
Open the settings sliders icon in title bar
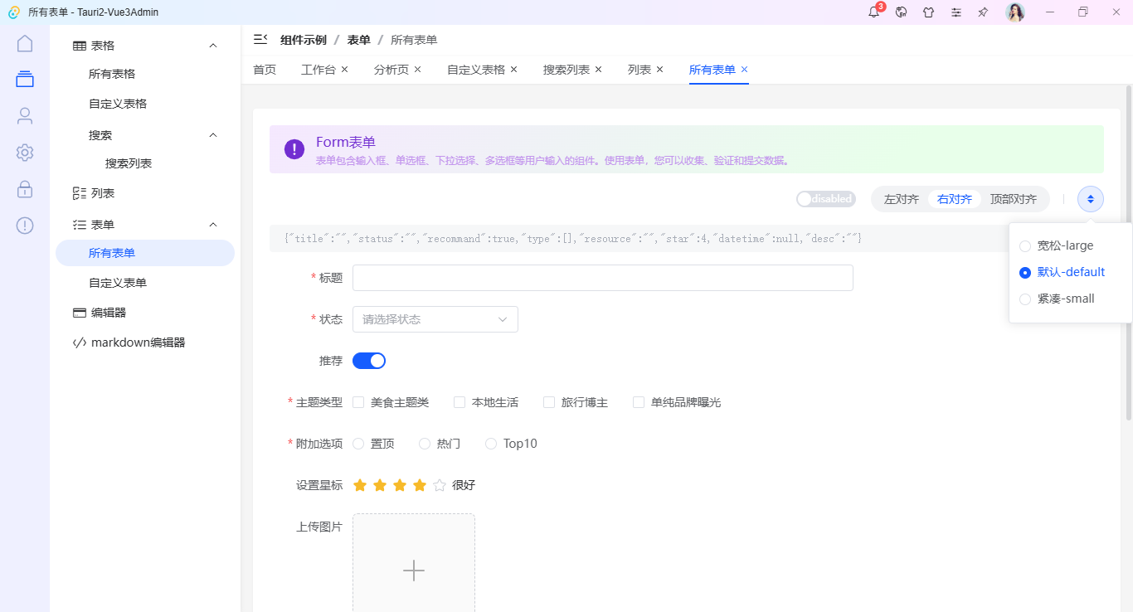click(x=956, y=12)
